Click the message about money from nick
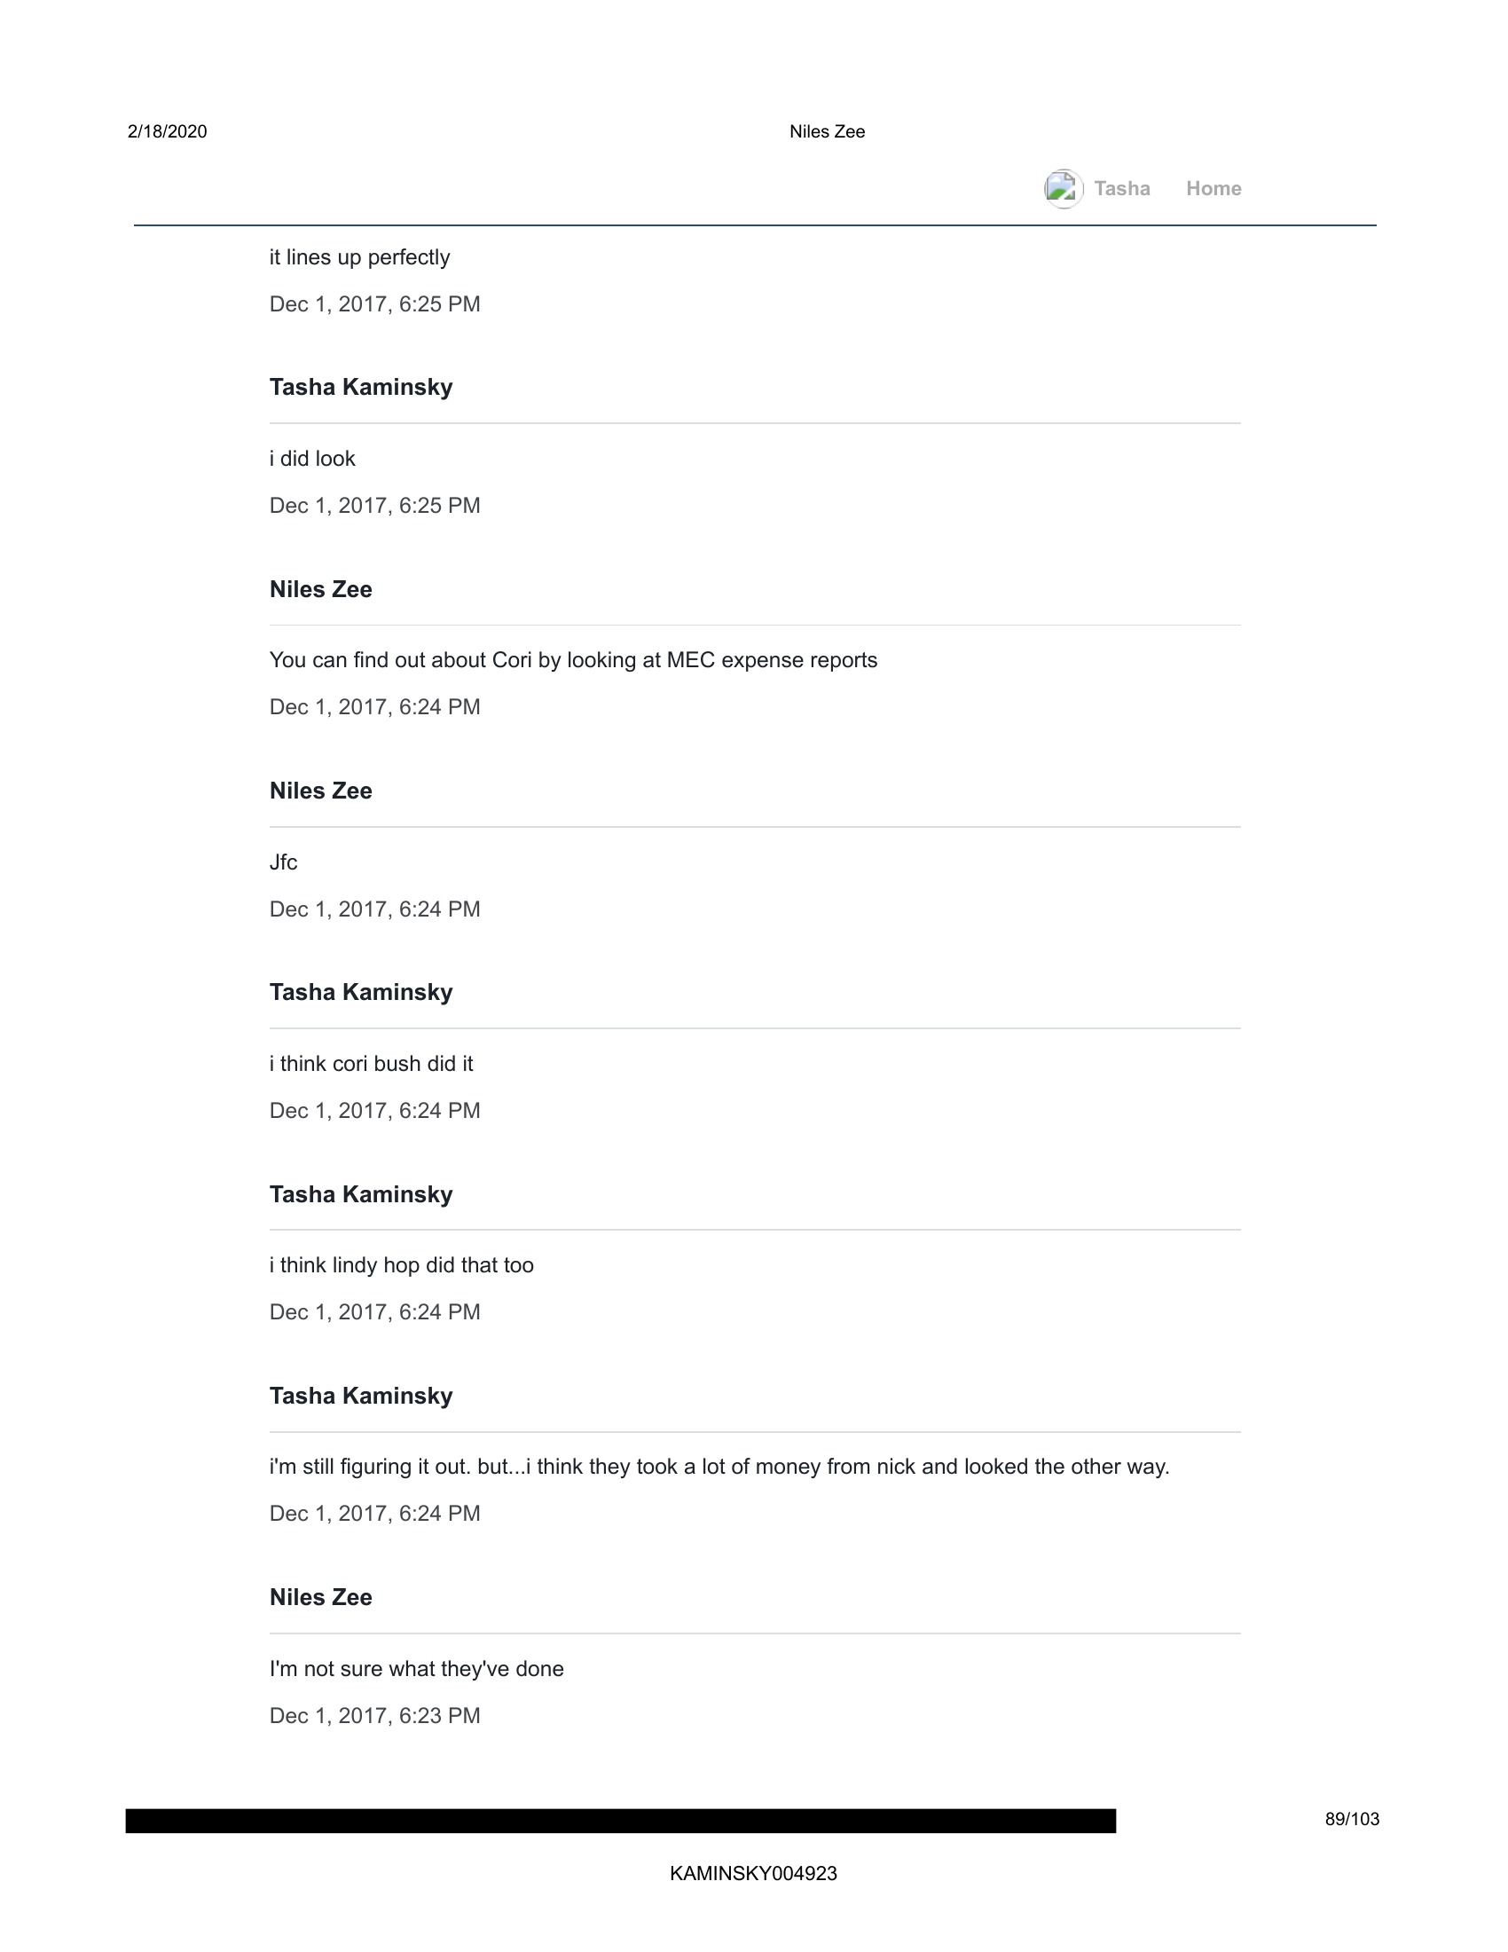 [719, 1467]
